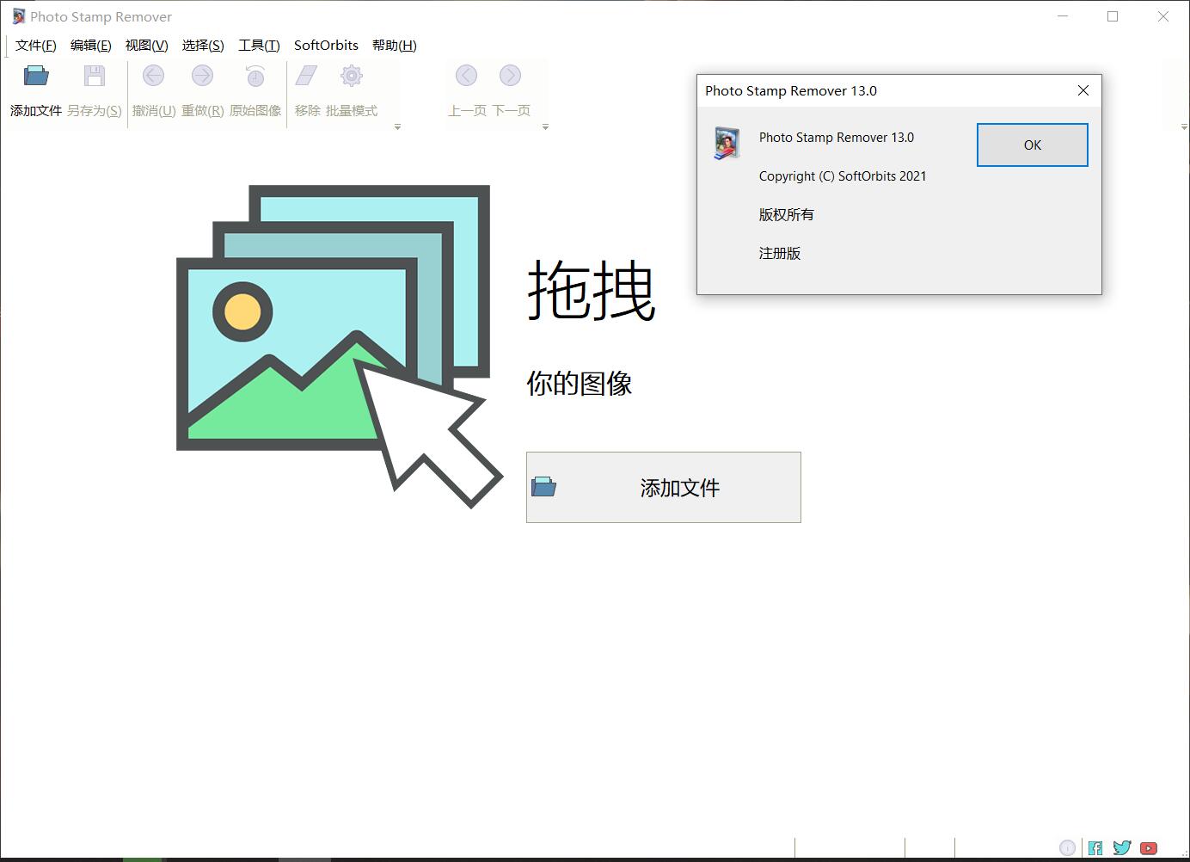Click the app icon in the title bar
The height and width of the screenshot is (862, 1190).
tap(19, 16)
